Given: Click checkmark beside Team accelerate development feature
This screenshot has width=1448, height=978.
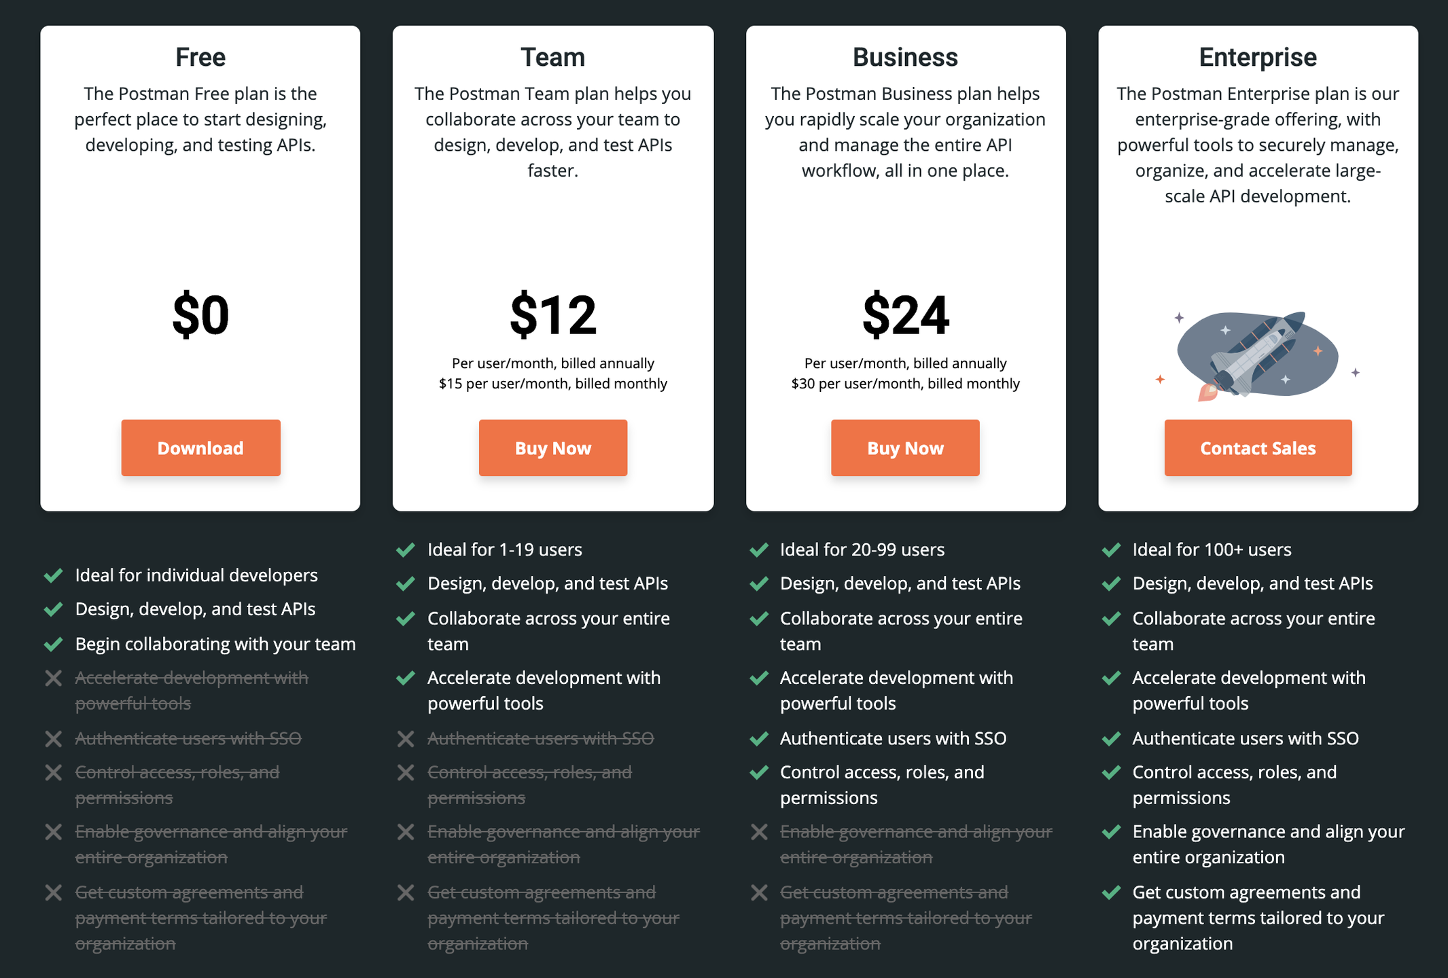Looking at the screenshot, I should tap(406, 678).
